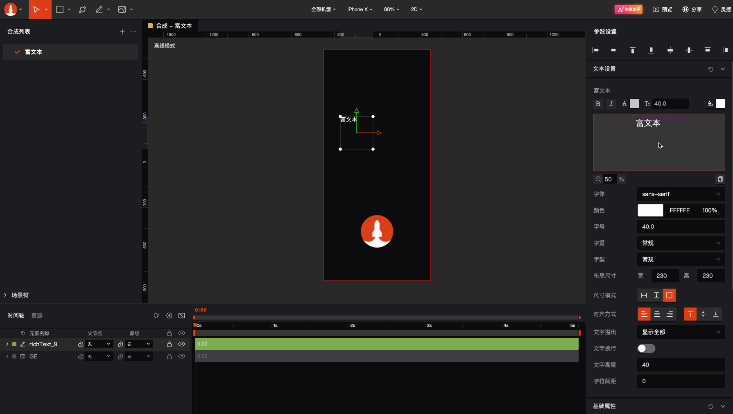Image resolution: width=733 pixels, height=414 pixels.
Task: Click the 分享 share button
Action: pos(692,9)
